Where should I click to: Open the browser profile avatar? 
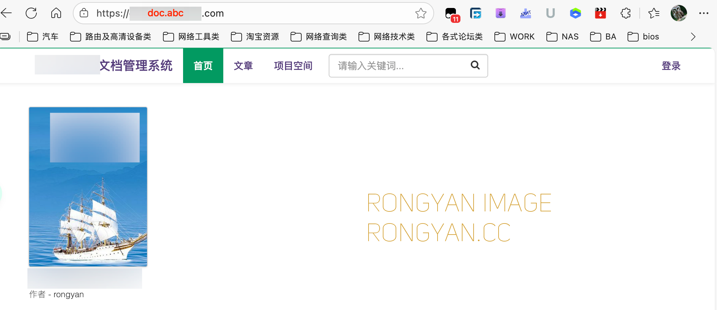click(679, 13)
